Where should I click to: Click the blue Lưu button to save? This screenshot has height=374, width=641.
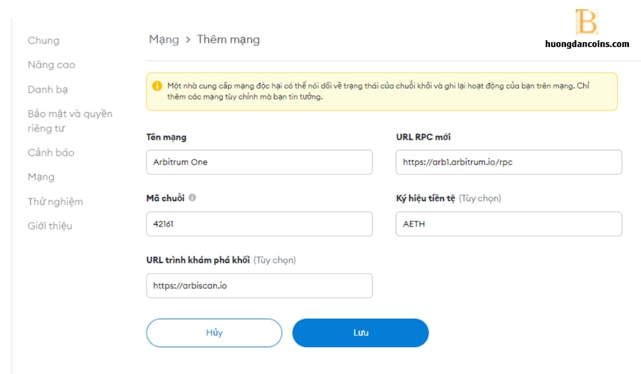tap(361, 333)
